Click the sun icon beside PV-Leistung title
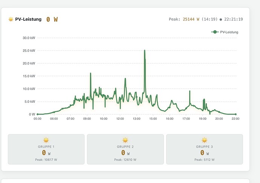This screenshot has height=183, width=260. [x=11, y=19]
